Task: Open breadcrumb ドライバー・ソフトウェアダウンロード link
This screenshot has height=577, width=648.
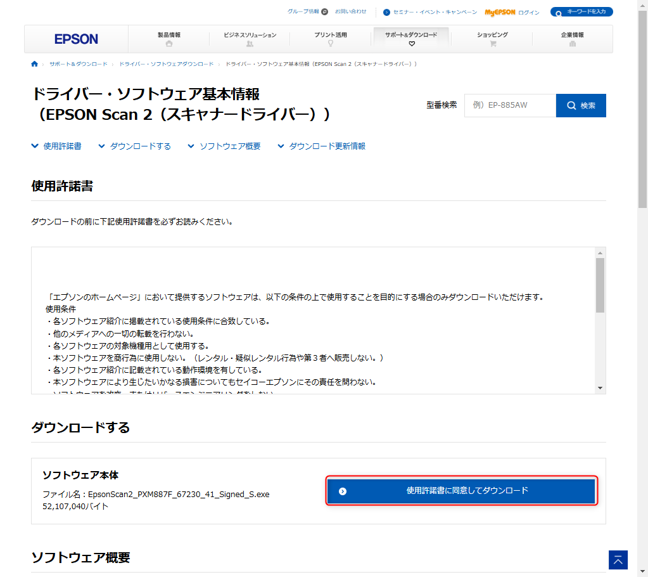Action: pyautogui.click(x=167, y=64)
